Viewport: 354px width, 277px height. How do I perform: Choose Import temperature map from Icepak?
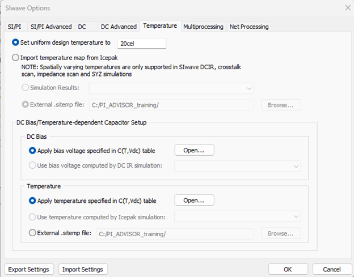(15, 58)
